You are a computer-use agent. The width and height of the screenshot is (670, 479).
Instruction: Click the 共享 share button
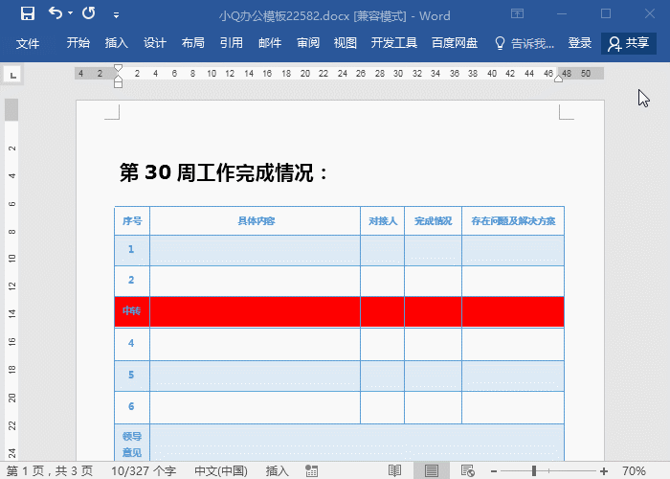point(629,43)
